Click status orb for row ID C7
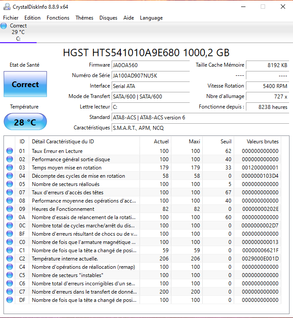 (x=10, y=291)
